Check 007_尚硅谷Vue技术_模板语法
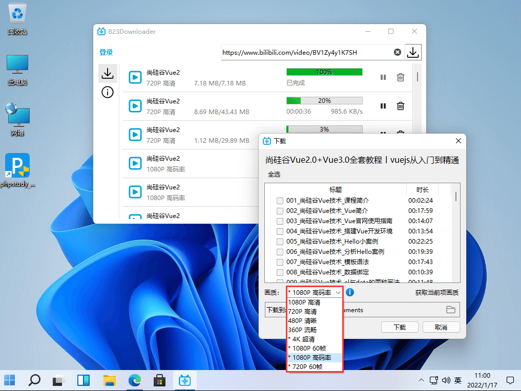Screen dimensions: 521x391 coord(280,262)
